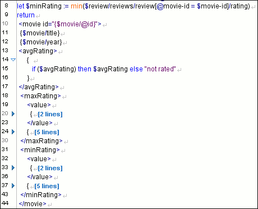Place cursor in the "not rated" string
The image size is (258, 209).
(x=160, y=69)
